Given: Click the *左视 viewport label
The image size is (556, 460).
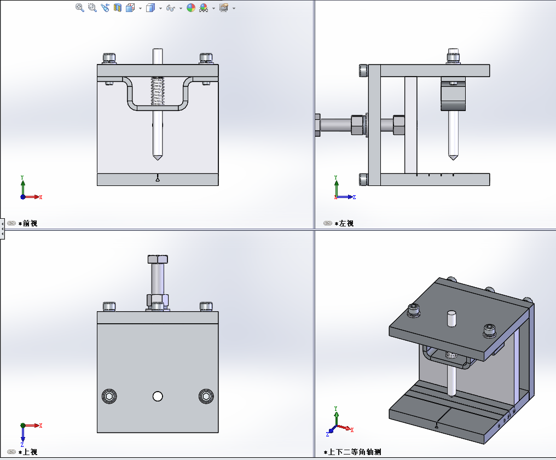Looking at the screenshot, I should click(344, 223).
